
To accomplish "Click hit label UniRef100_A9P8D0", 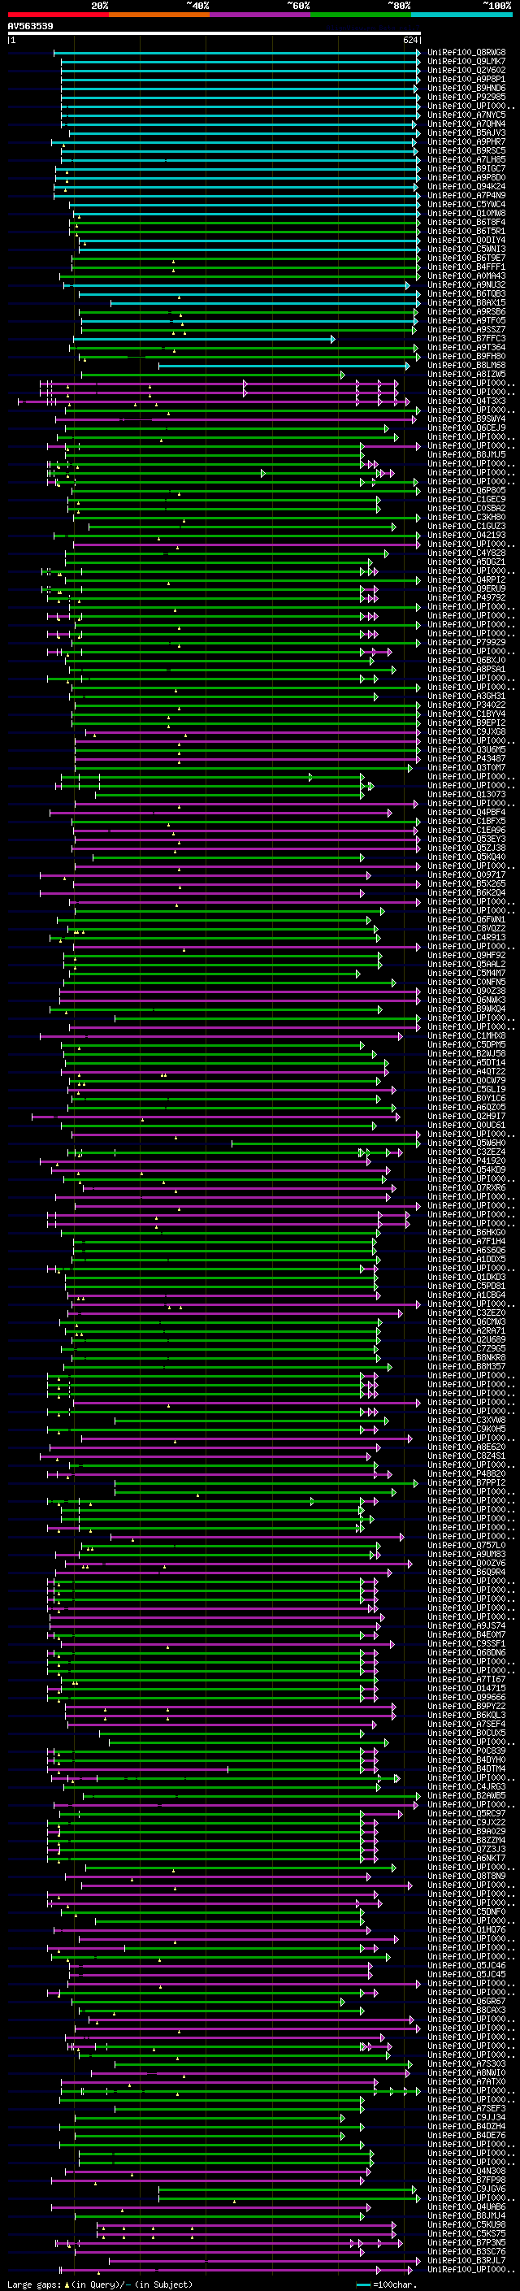I will 466,177.
